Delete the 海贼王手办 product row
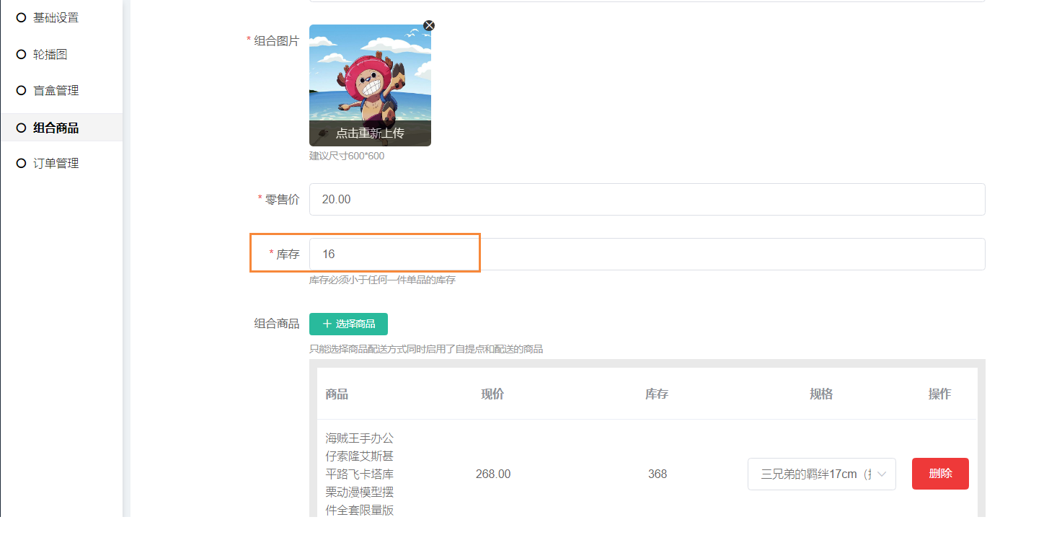 [940, 474]
